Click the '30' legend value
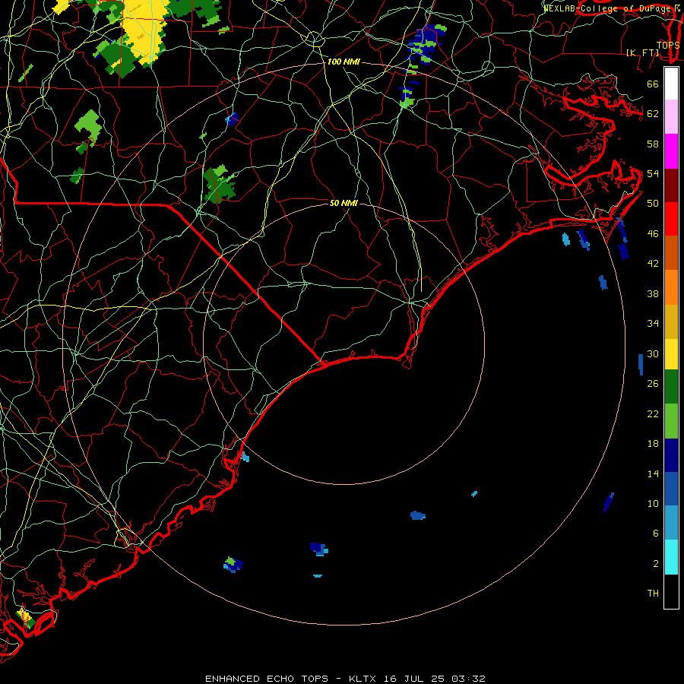 click(x=653, y=353)
